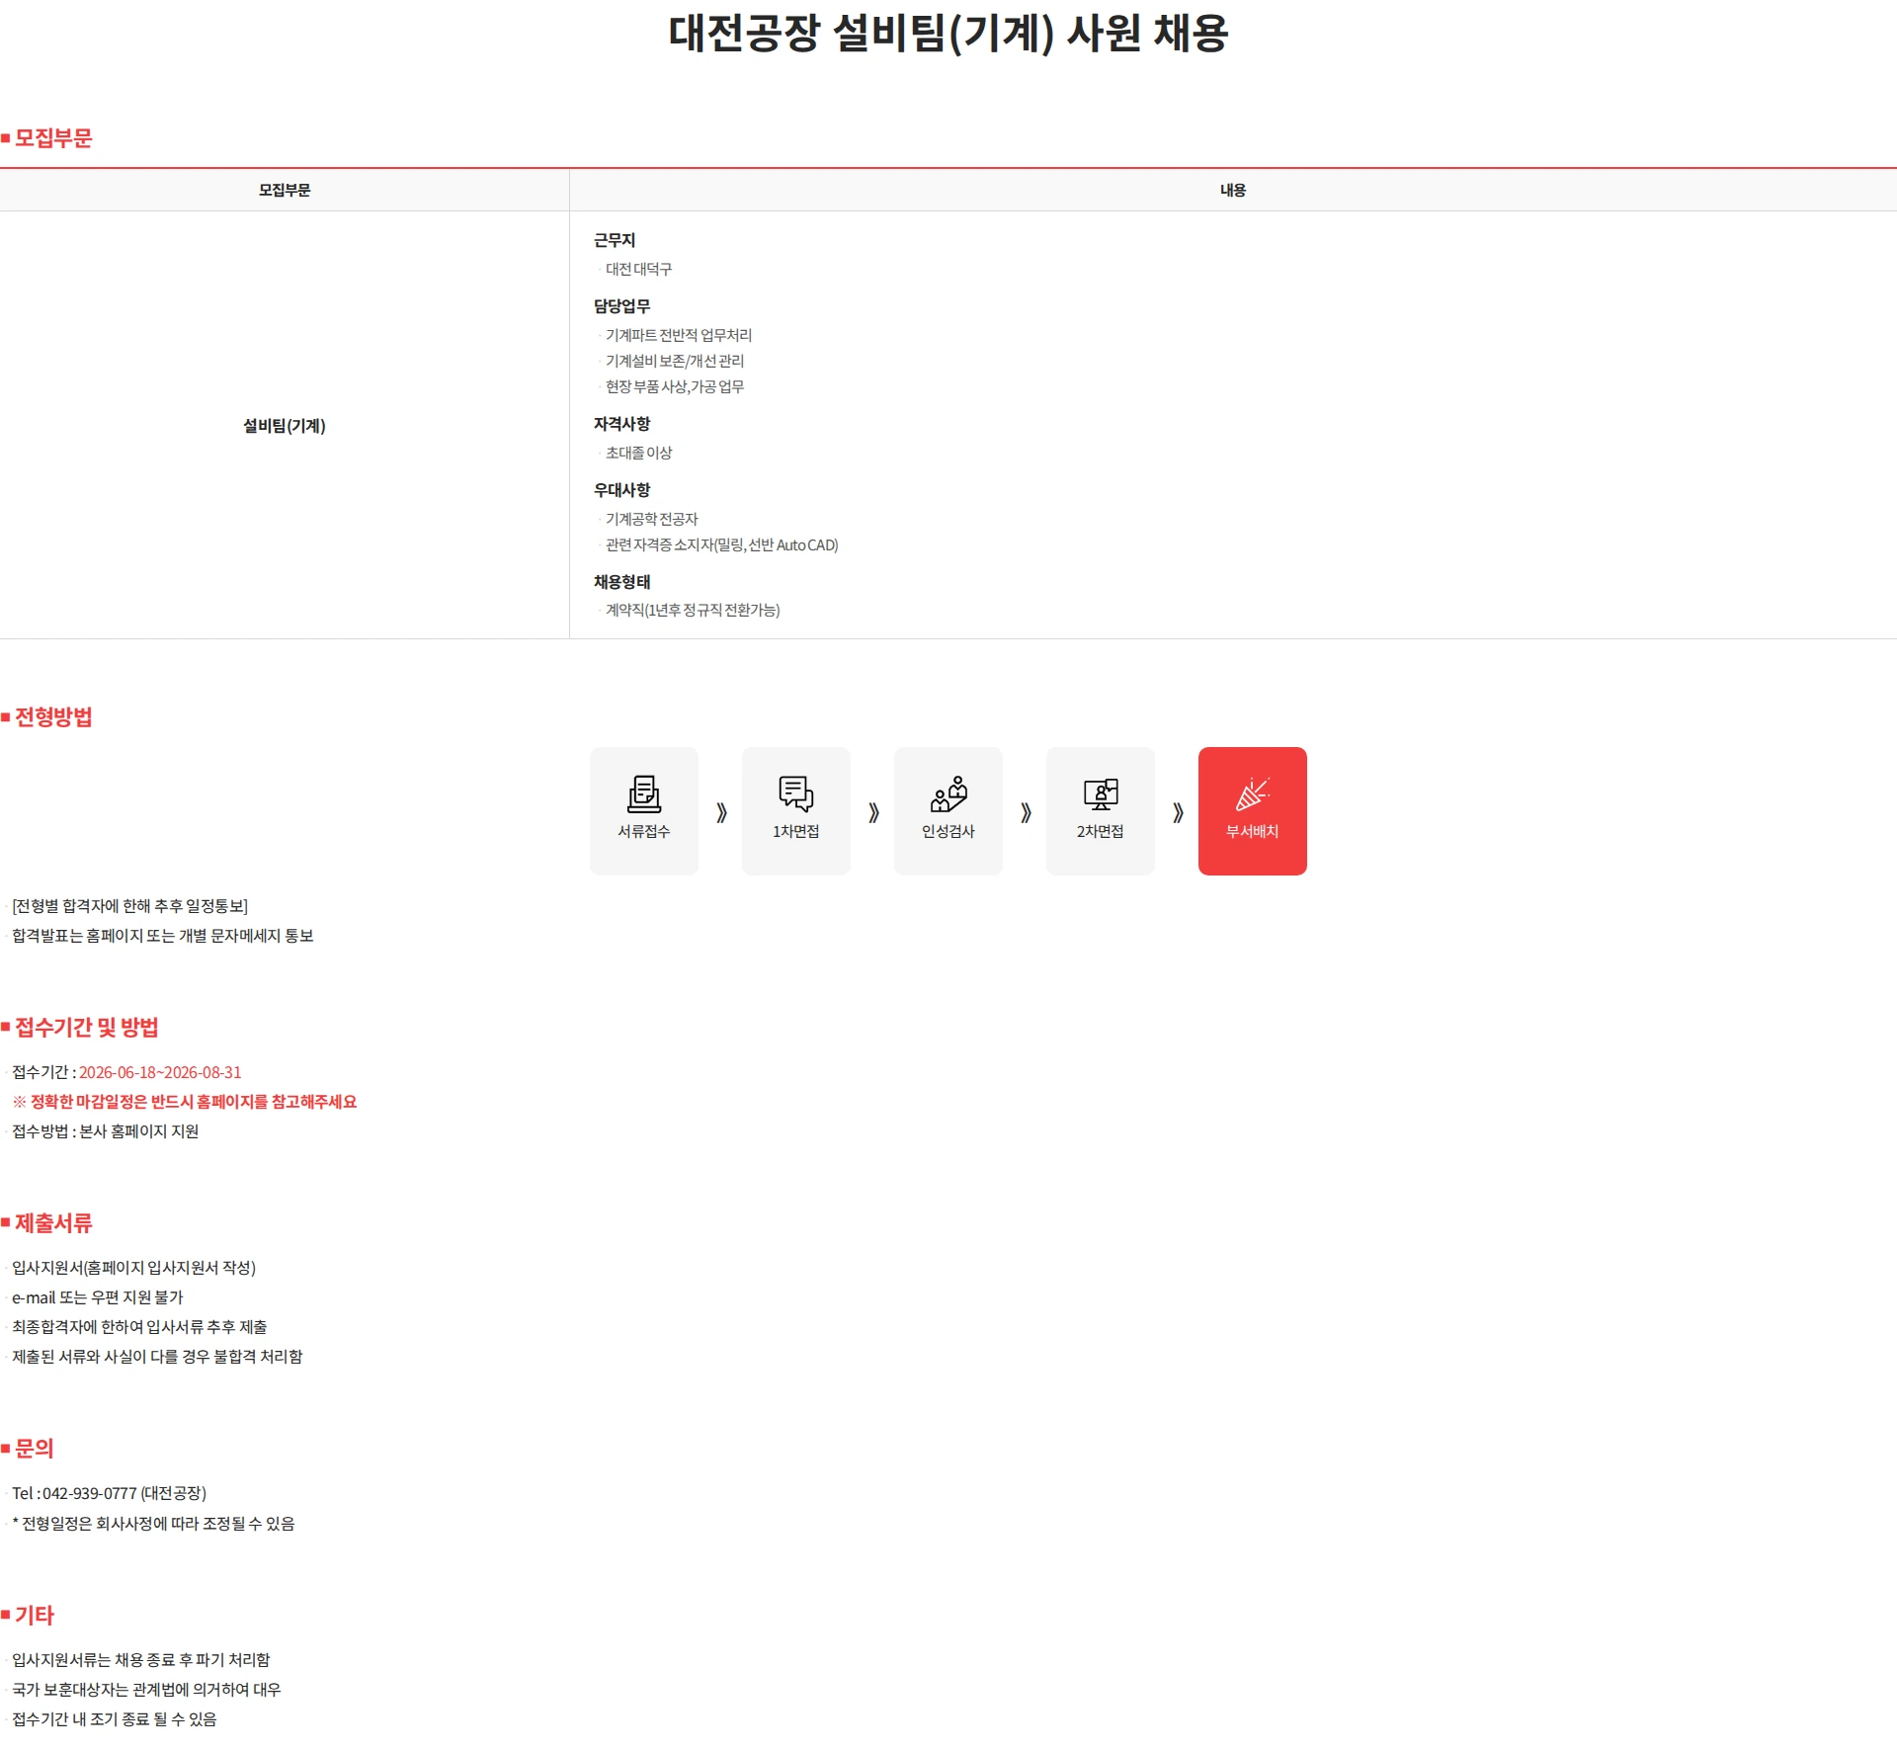Click 접수기간 내 조기 종료 될 수 있음
The image size is (1897, 1752).
(x=115, y=1719)
